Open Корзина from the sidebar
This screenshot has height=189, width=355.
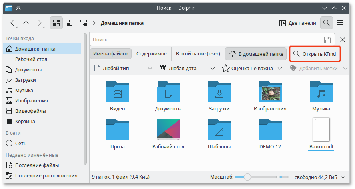click(x=25, y=121)
